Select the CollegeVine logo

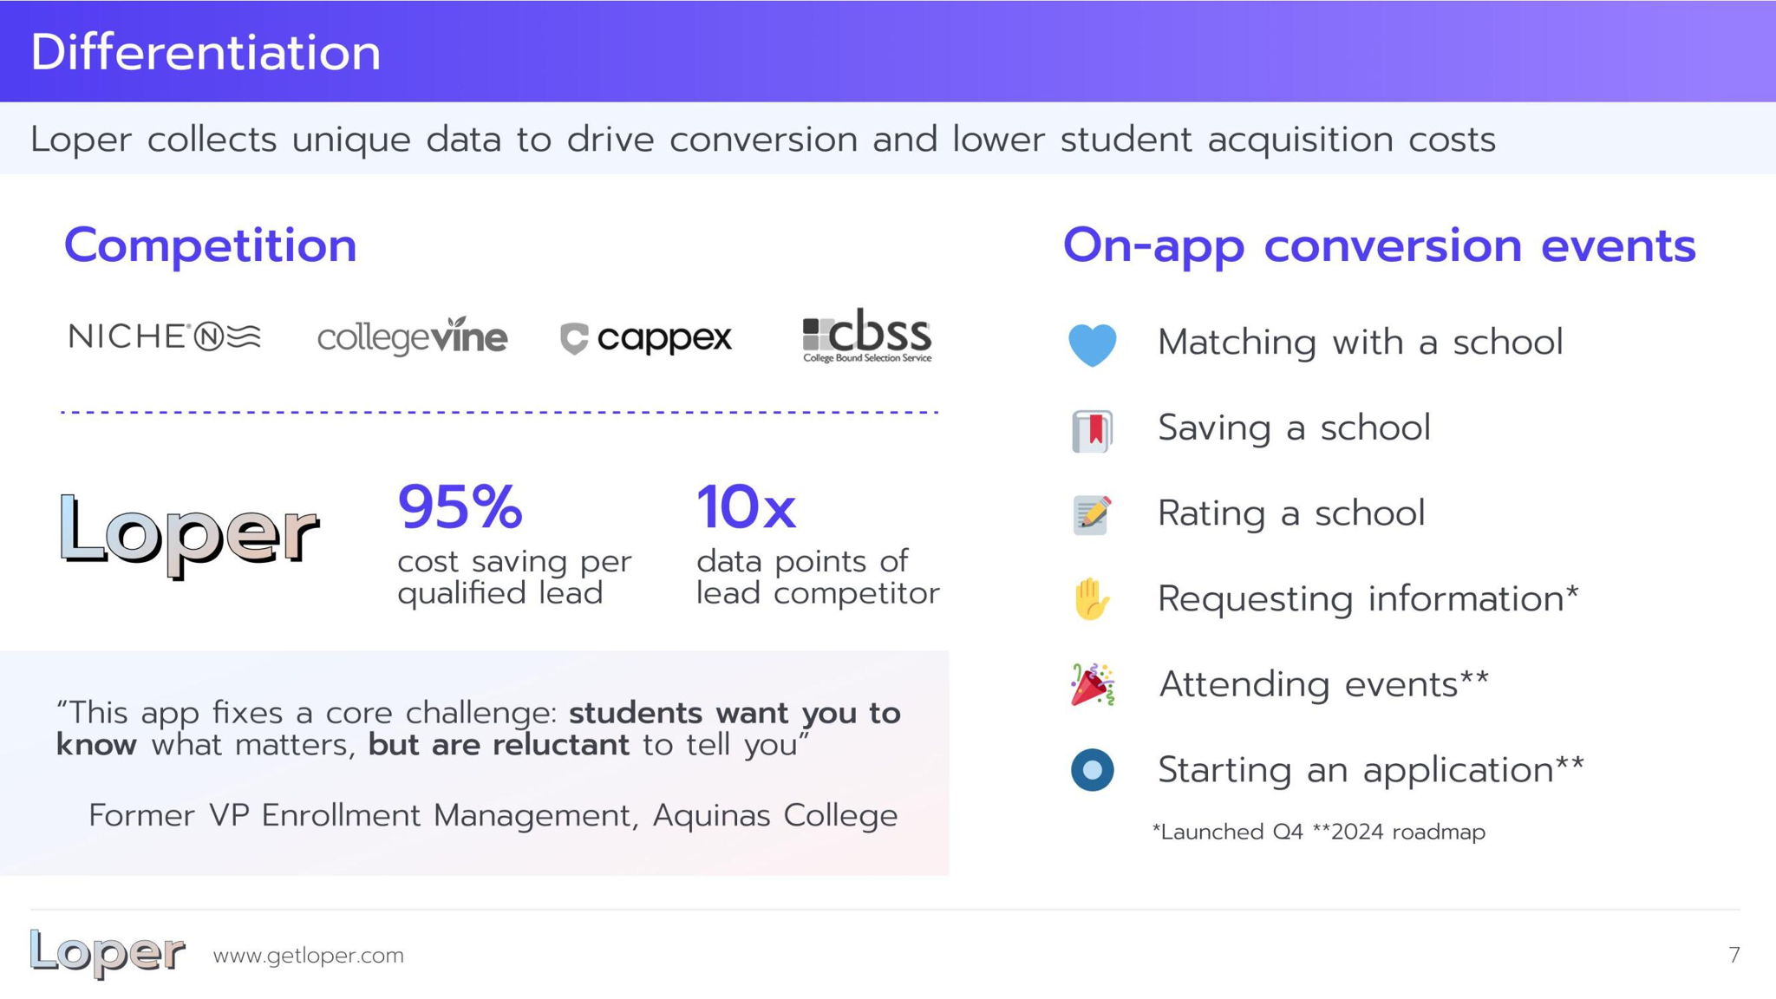point(412,336)
